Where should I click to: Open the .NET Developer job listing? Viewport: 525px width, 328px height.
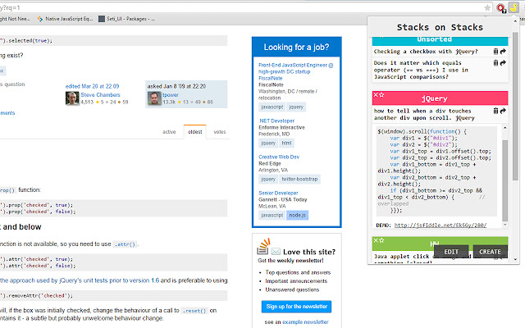(x=276, y=121)
